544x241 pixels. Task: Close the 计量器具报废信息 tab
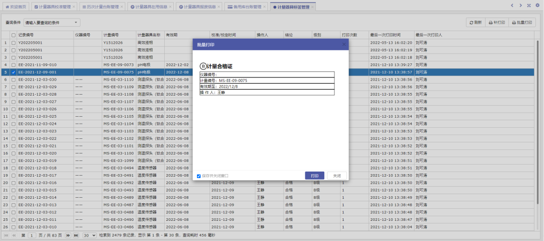pos(219,7)
